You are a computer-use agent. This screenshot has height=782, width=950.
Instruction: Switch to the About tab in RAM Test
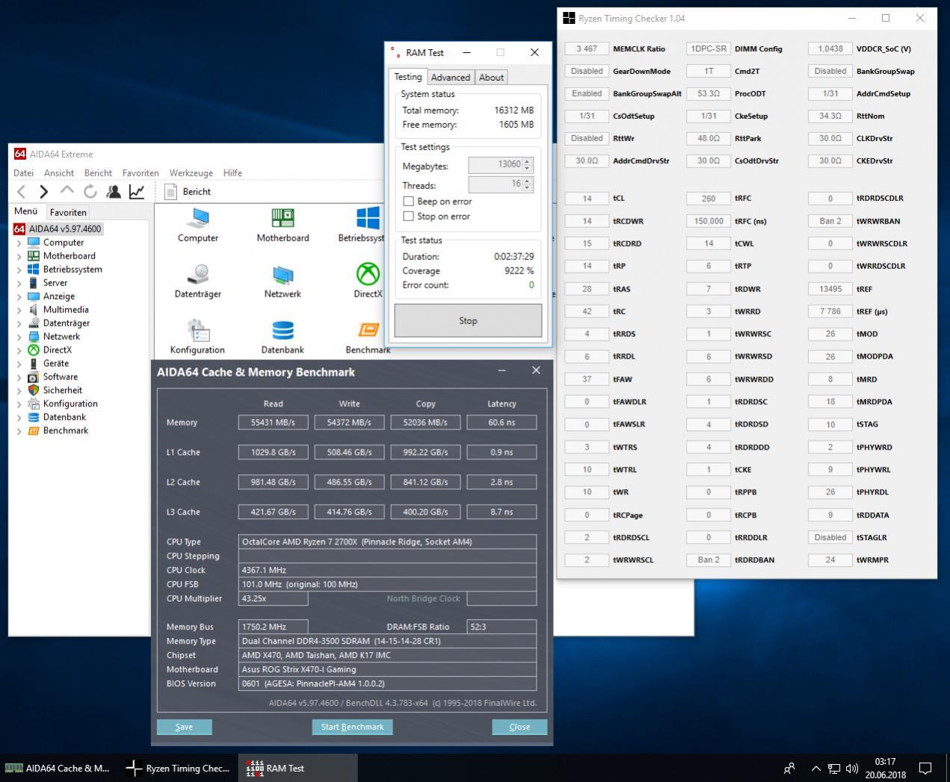pyautogui.click(x=492, y=77)
